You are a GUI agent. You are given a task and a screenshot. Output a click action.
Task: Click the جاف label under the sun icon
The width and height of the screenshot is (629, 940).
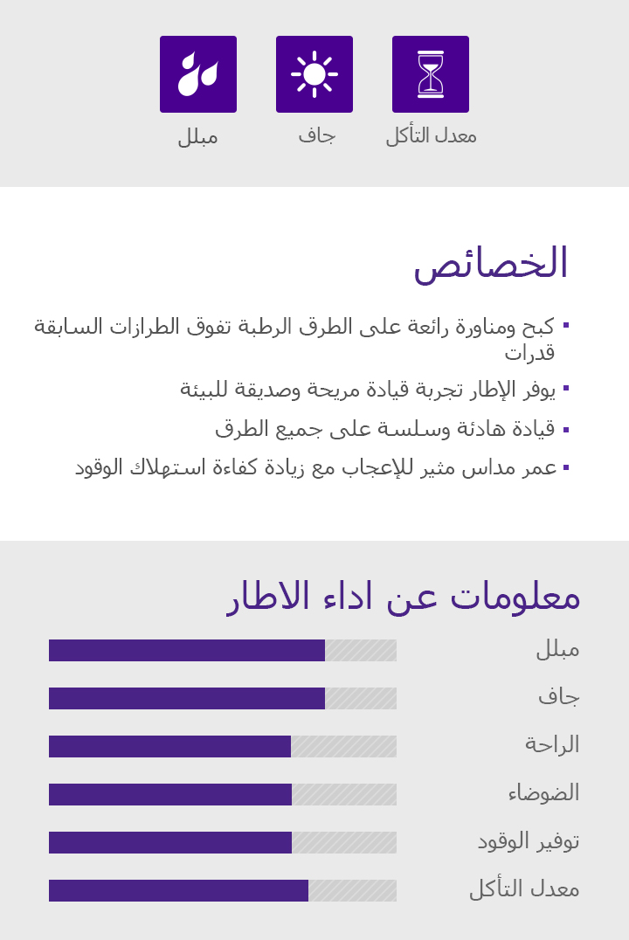coord(316,135)
